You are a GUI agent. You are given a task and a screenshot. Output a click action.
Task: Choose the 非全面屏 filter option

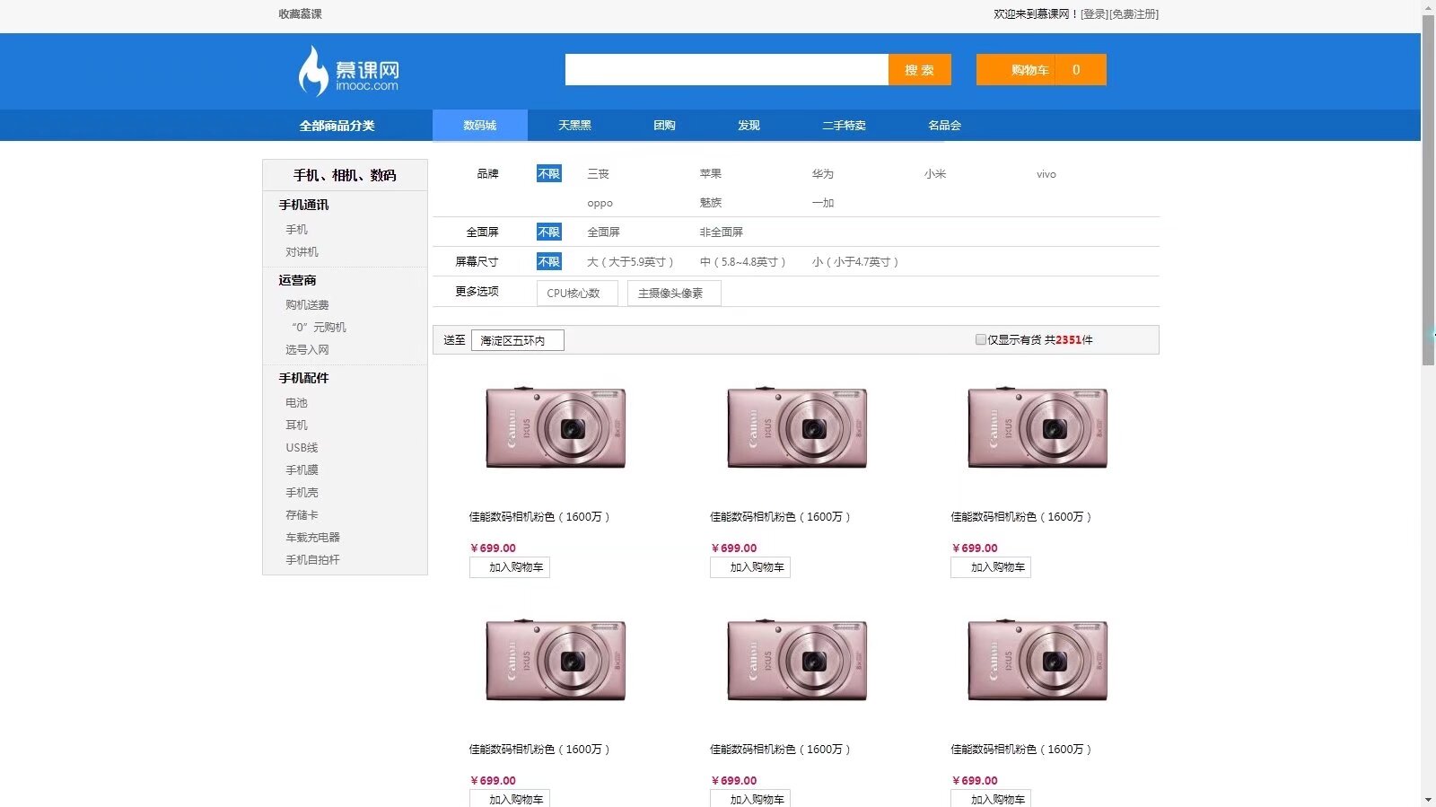click(721, 232)
